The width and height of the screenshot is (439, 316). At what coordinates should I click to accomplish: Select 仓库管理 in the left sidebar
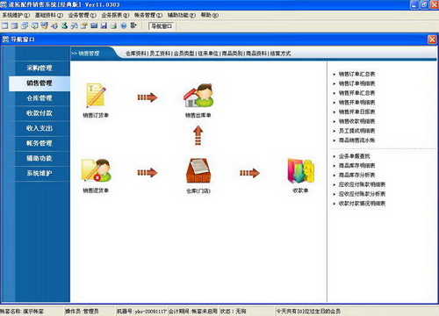(40, 98)
